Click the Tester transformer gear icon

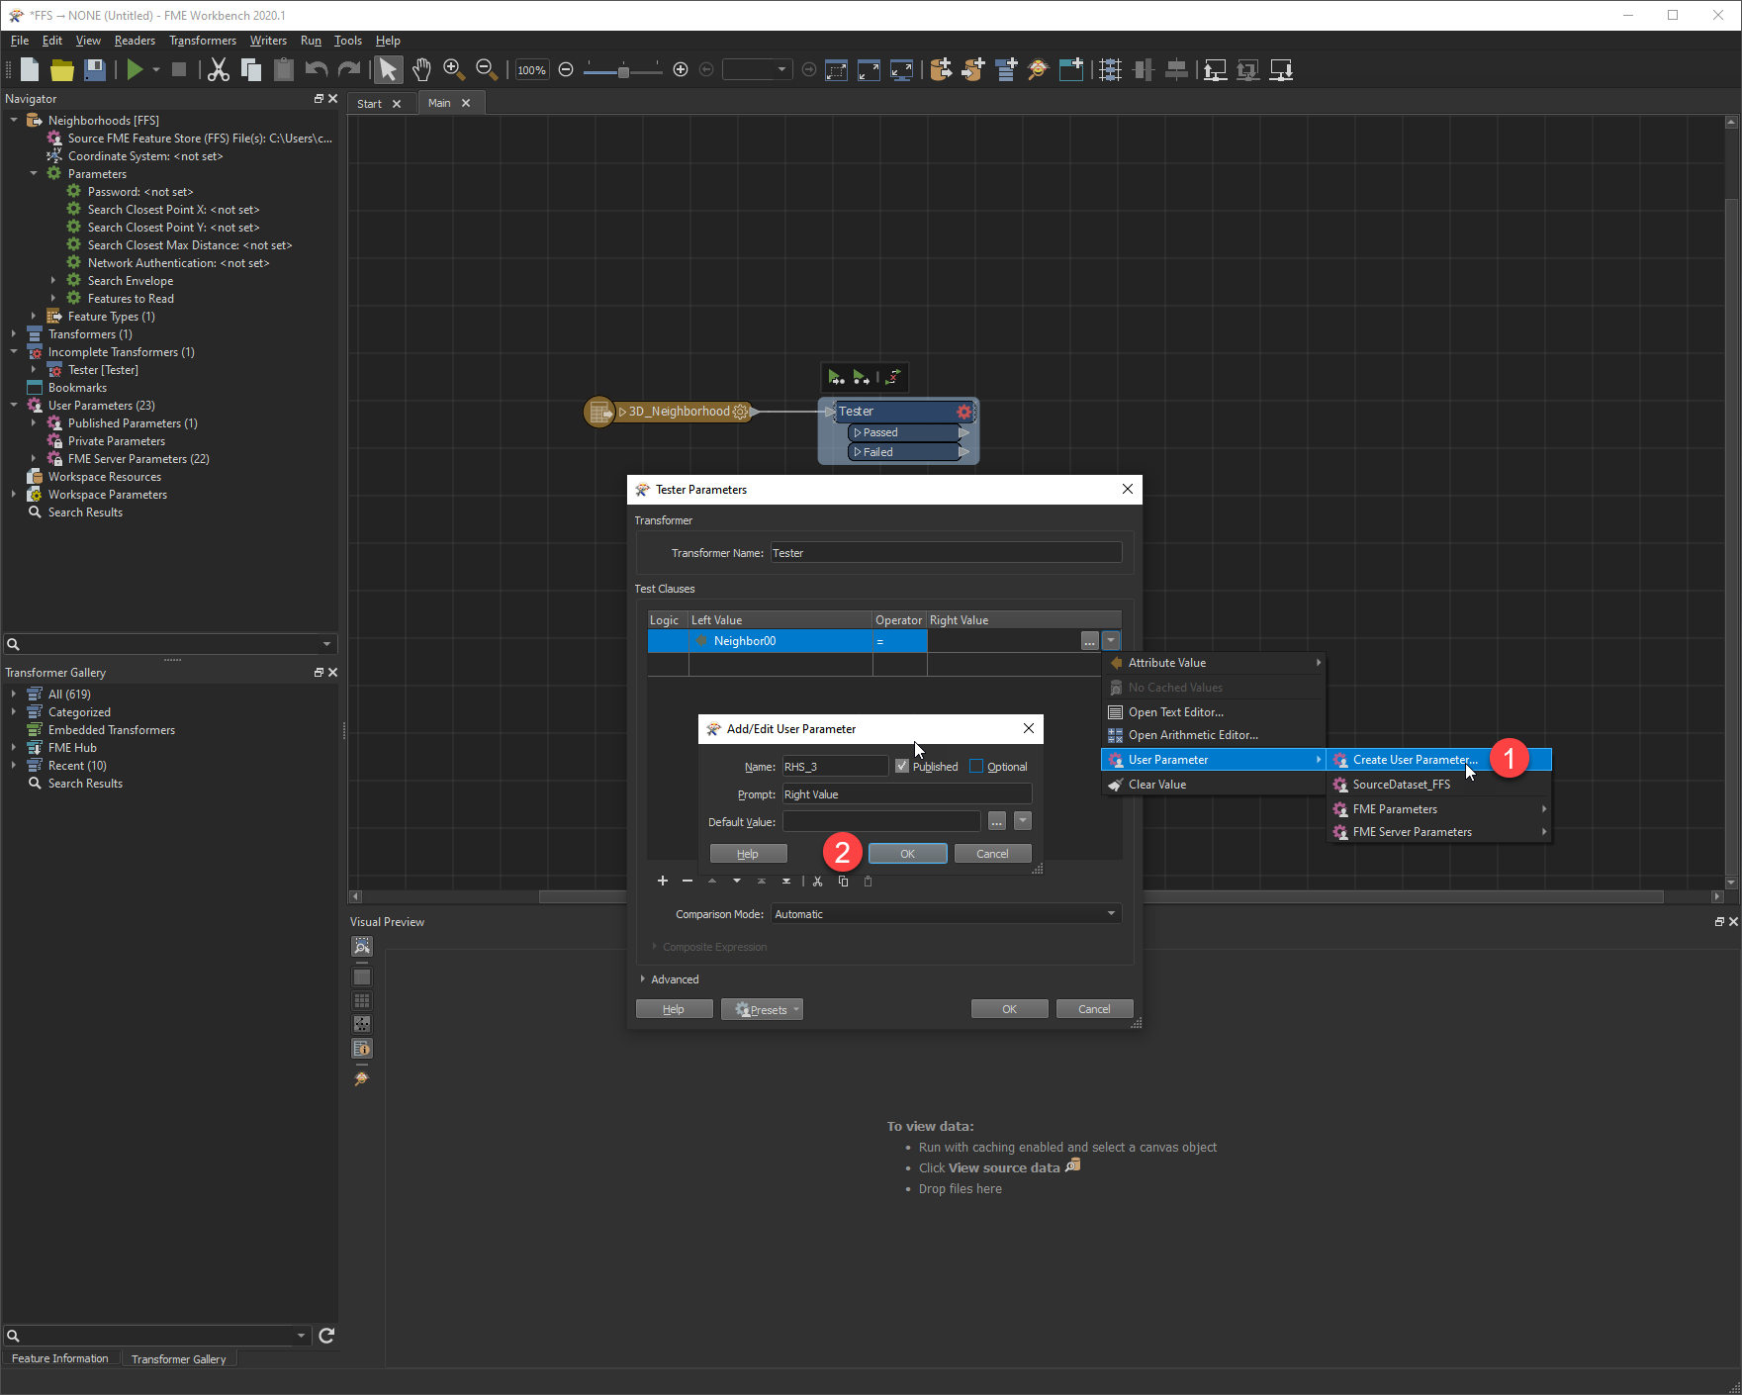(964, 412)
